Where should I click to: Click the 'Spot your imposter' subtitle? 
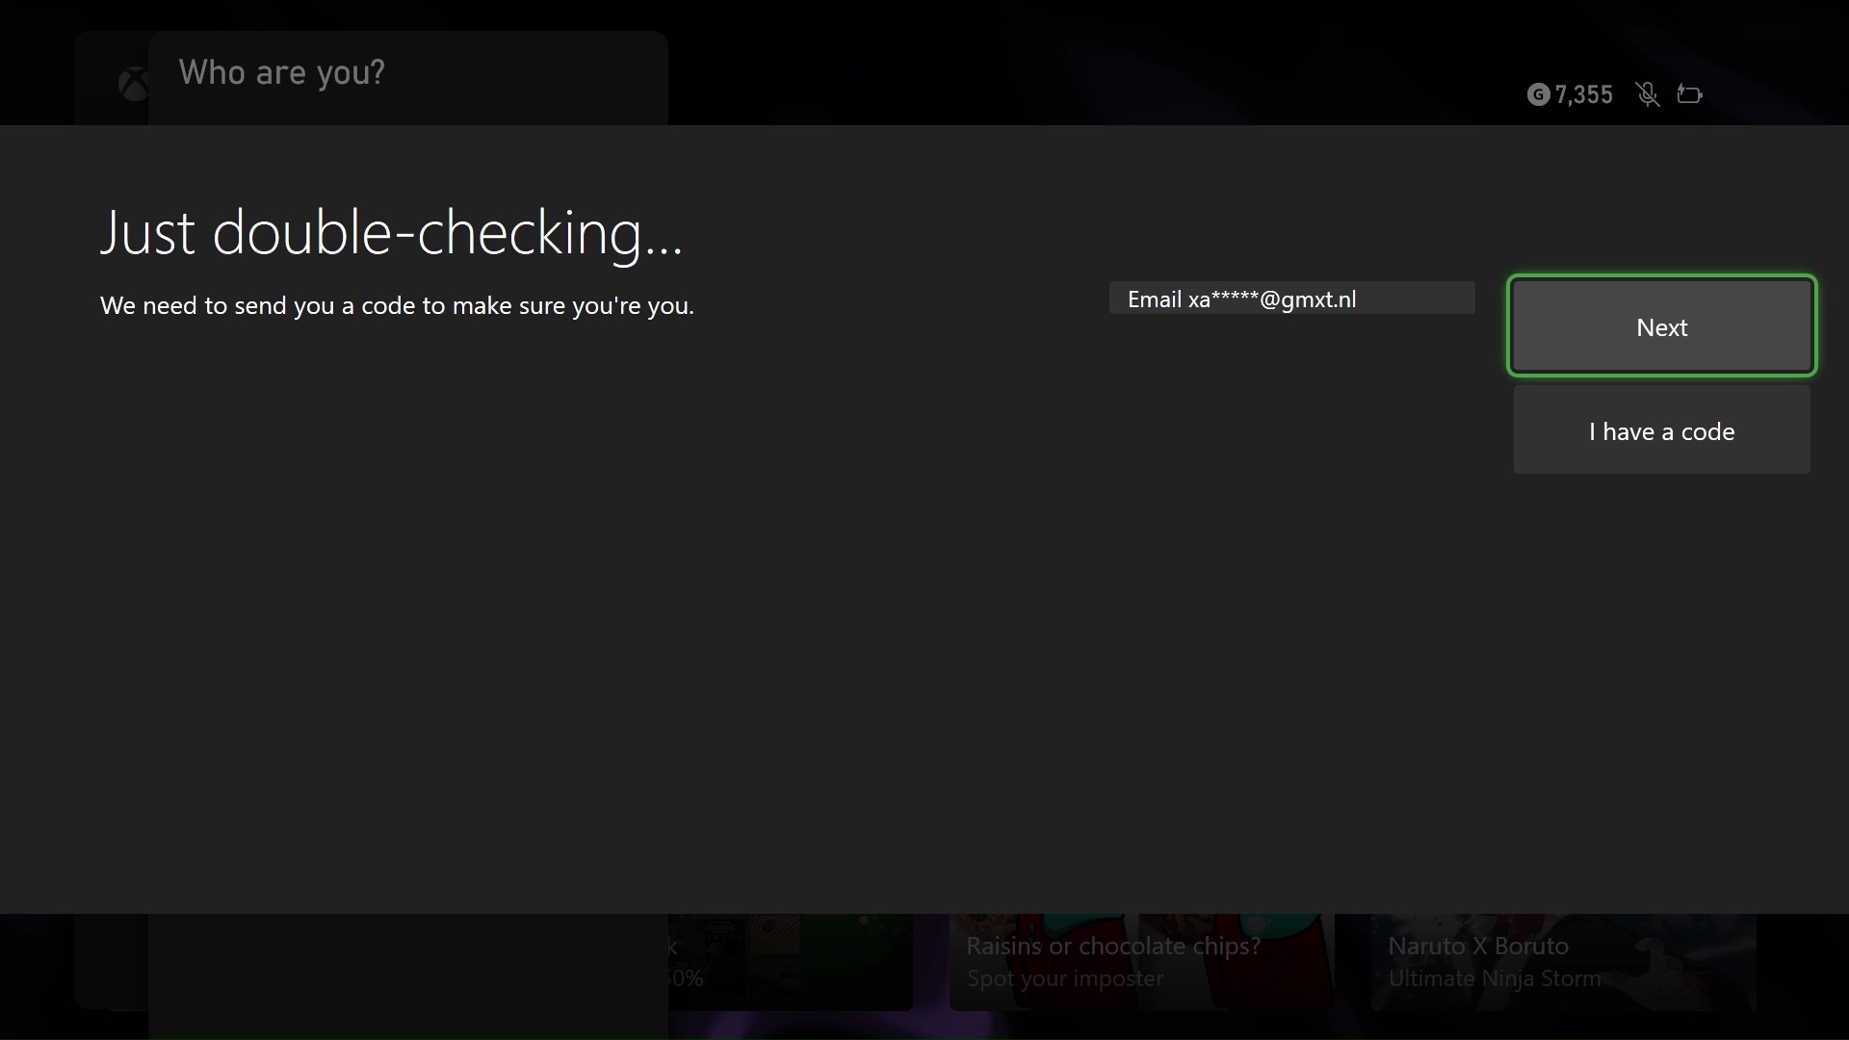1065,978
